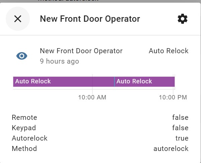The width and height of the screenshot is (201, 163).
Task: Click the blue eye sensor icon
Action: (22, 56)
